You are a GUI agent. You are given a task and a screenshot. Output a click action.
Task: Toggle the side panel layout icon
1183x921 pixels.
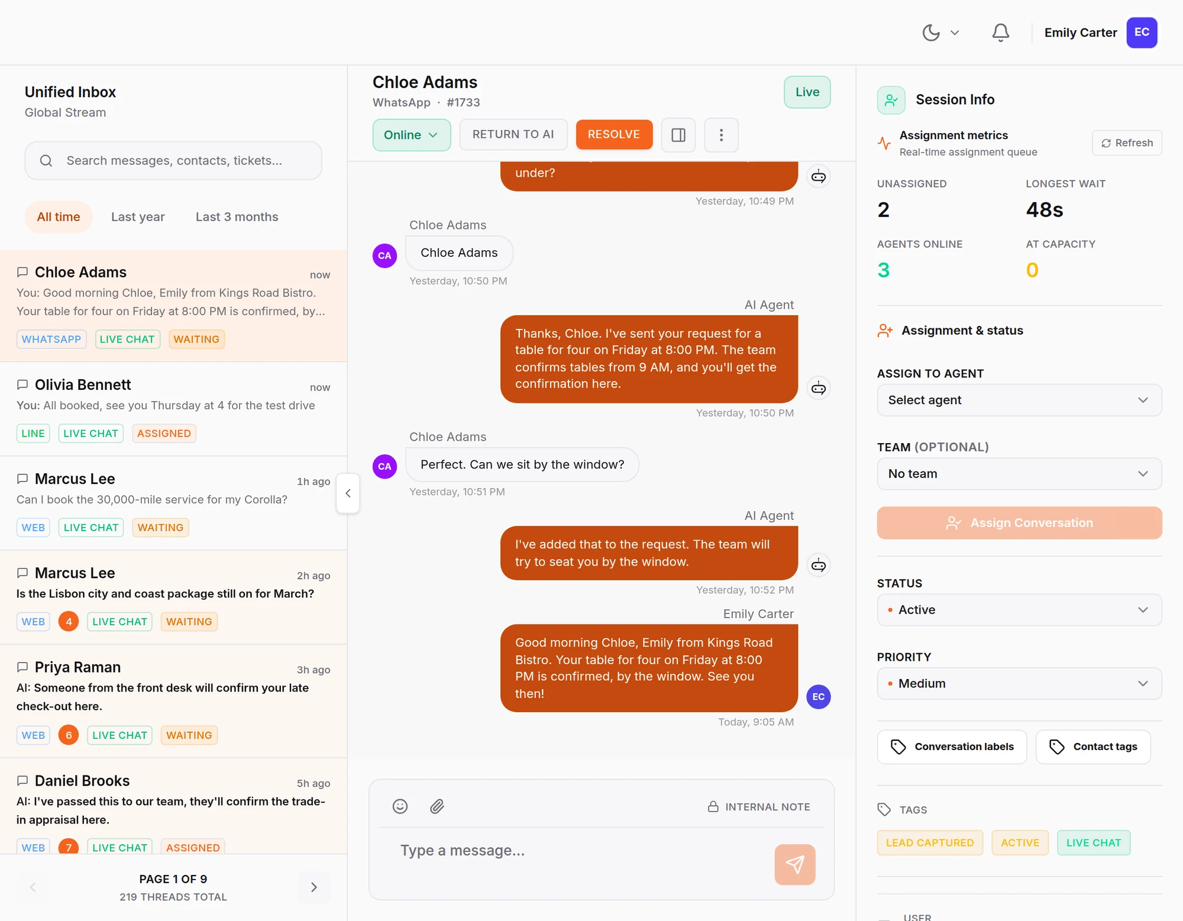pos(678,135)
